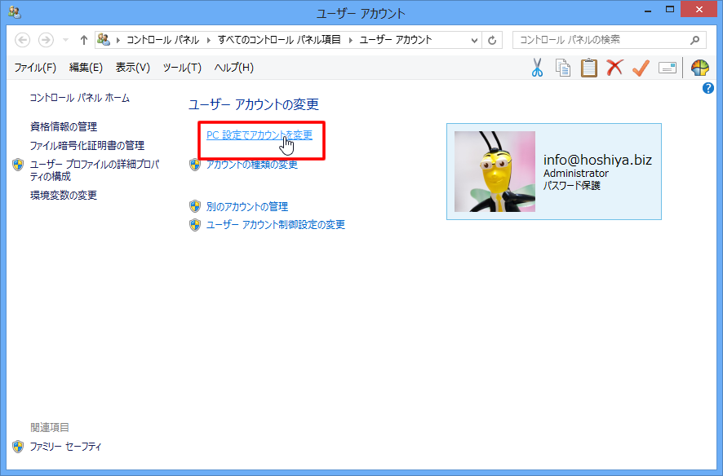
Task: Click the colorful shell toolbar icon
Action: 700,68
